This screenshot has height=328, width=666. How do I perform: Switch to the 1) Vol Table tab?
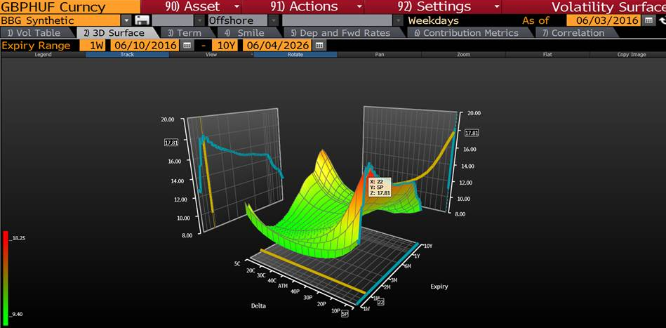[34, 33]
